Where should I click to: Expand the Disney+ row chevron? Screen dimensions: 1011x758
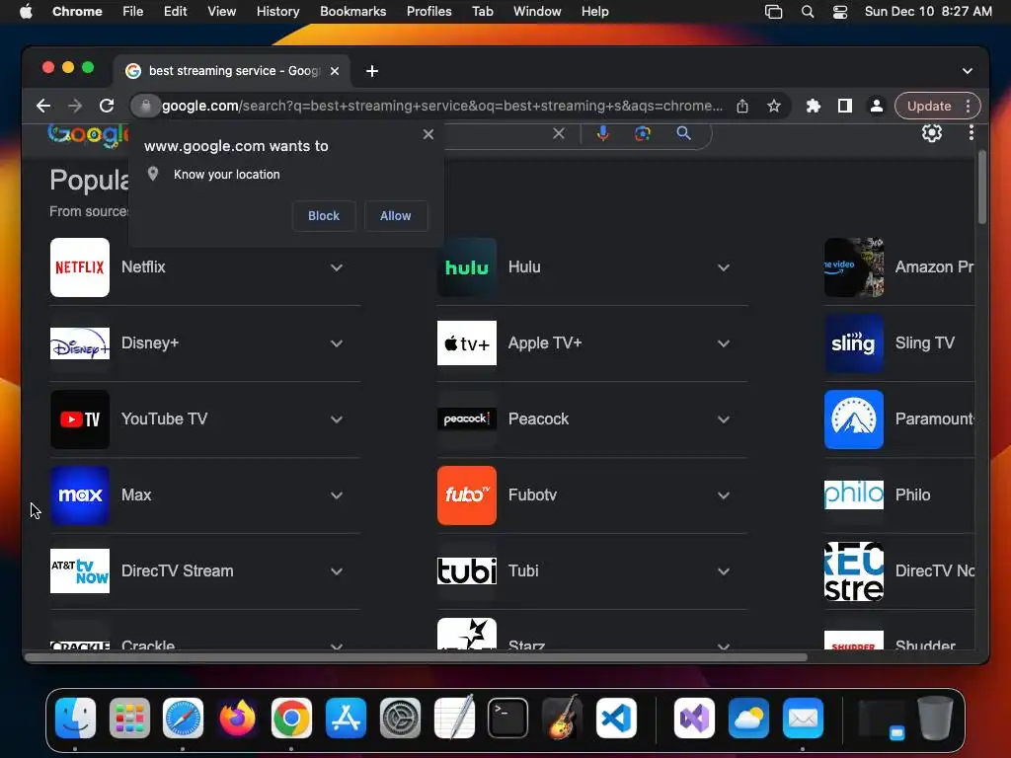click(337, 343)
